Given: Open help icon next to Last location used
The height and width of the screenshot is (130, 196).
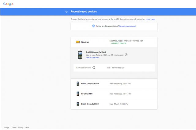Looking at the screenshot, I should [94, 67].
